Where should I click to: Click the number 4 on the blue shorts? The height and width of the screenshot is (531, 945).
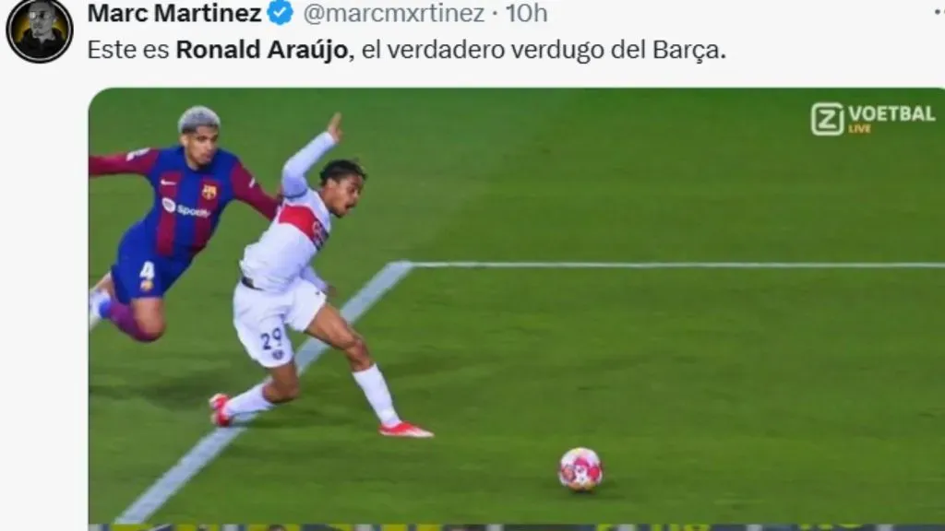click(x=147, y=270)
